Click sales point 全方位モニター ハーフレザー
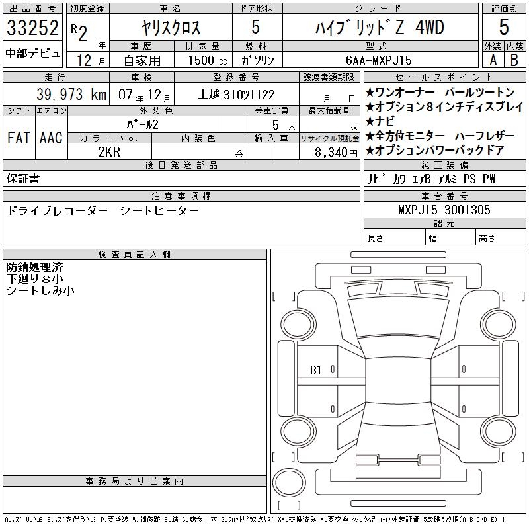 coord(440,136)
